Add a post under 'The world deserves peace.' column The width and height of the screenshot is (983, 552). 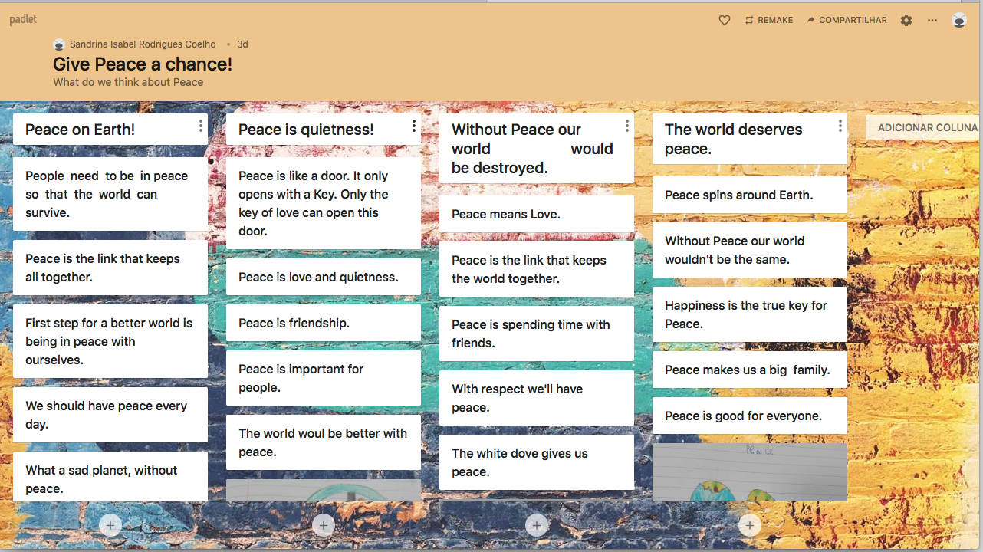[x=750, y=525]
